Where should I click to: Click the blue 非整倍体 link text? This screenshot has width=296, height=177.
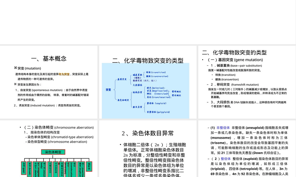coord(223,128)
